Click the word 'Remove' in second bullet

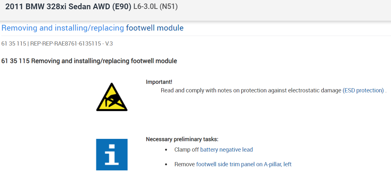185,164
